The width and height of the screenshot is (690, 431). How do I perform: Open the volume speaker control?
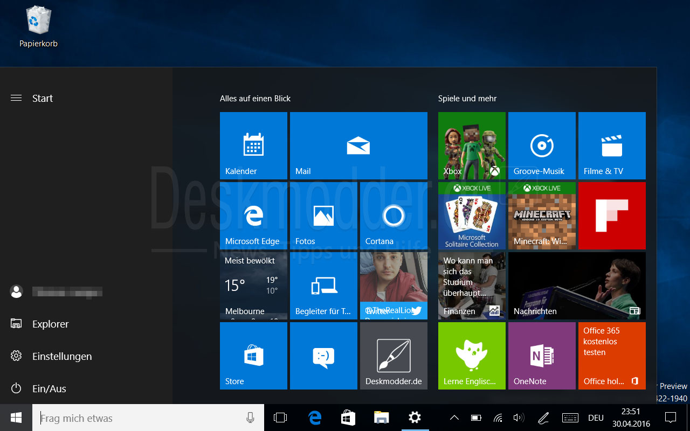pyautogui.click(x=519, y=418)
